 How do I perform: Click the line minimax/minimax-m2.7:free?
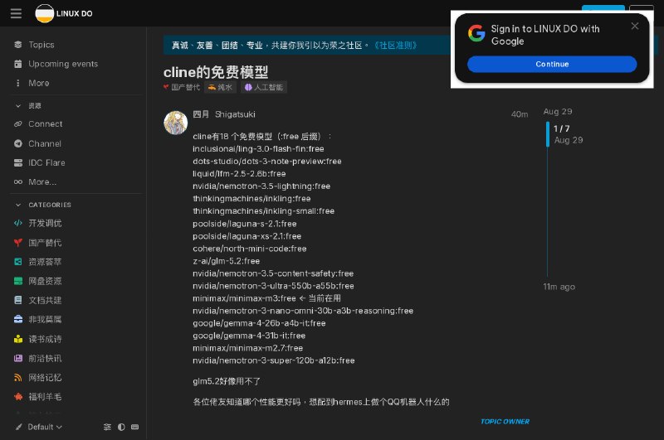[x=247, y=348]
